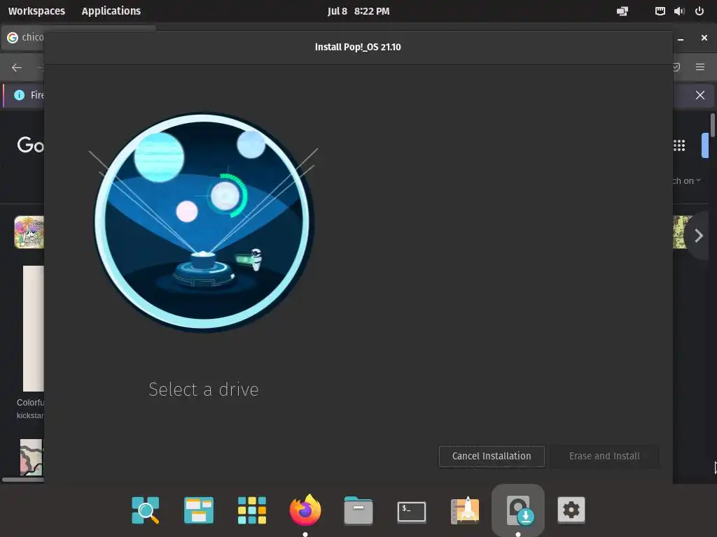
Task: Click the network status icon in top bar
Action: (x=660, y=11)
